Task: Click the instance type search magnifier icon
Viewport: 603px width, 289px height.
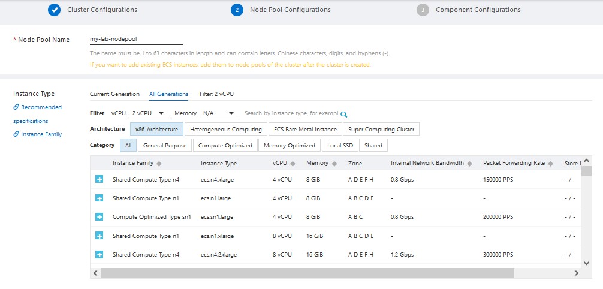Action: [344, 114]
